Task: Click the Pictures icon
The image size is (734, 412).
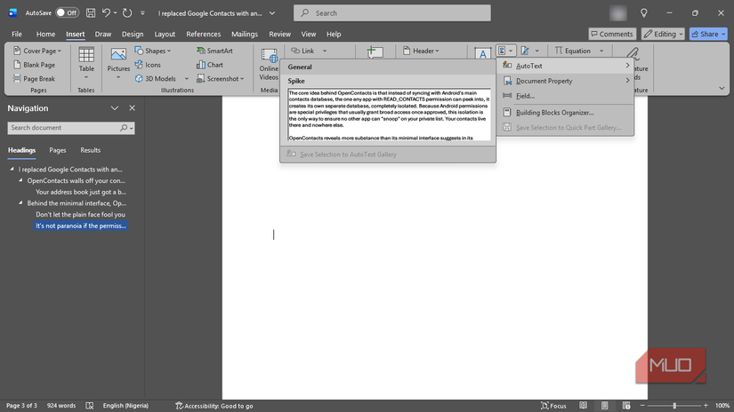Action: (118, 55)
